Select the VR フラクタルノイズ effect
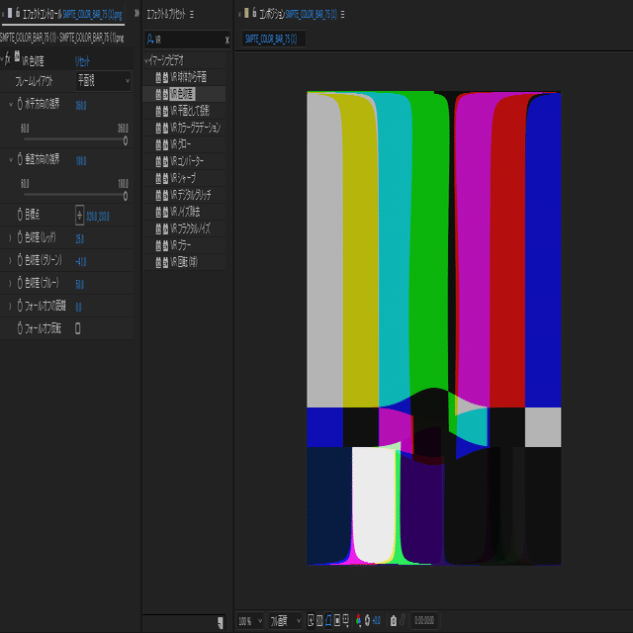This screenshot has height=633, width=633. tap(190, 228)
